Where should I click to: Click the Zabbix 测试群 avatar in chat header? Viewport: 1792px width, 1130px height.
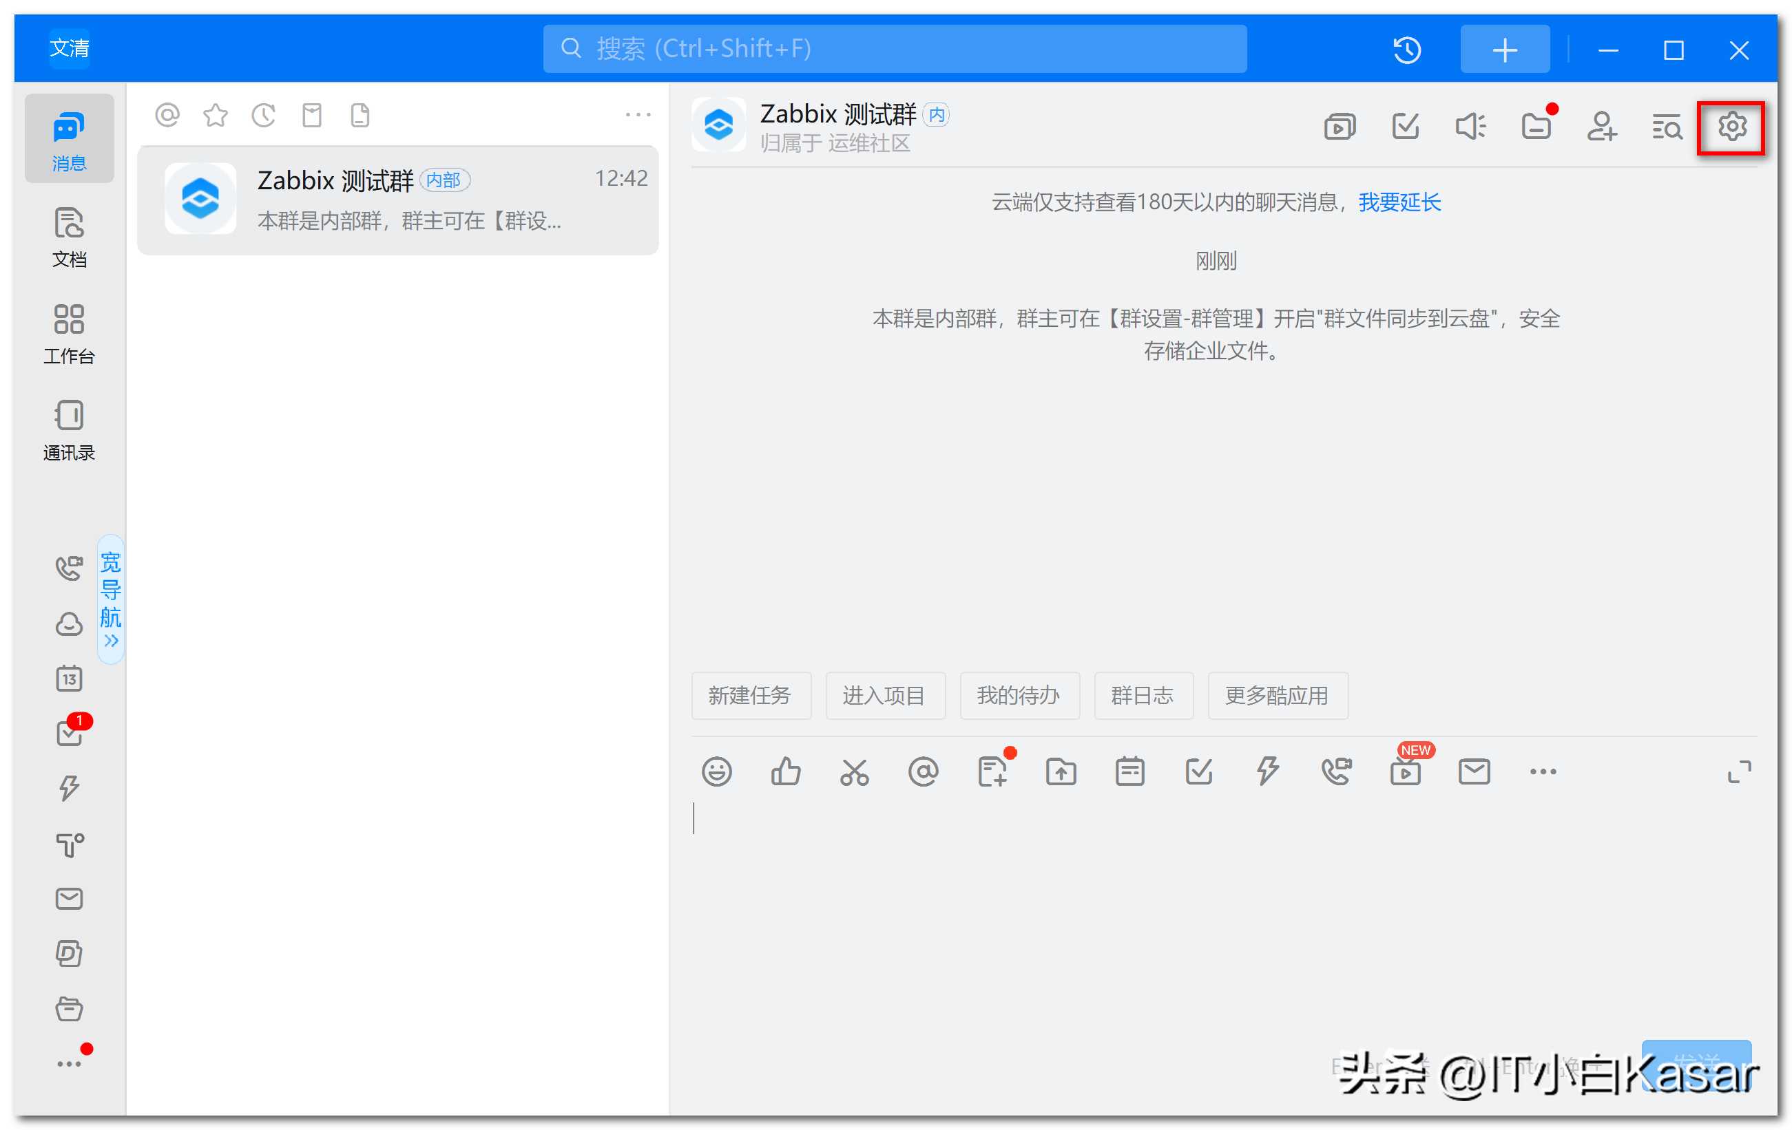(719, 124)
